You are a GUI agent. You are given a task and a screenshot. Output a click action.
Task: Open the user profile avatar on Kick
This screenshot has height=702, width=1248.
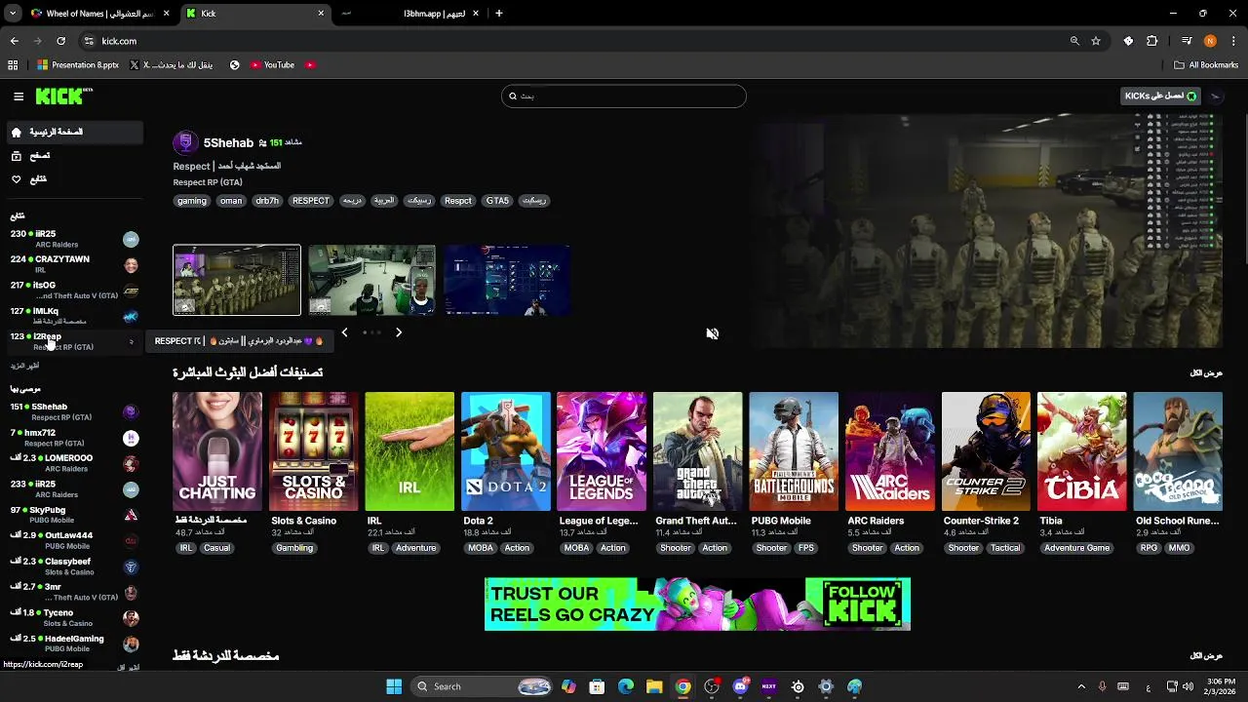pyautogui.click(x=1215, y=96)
